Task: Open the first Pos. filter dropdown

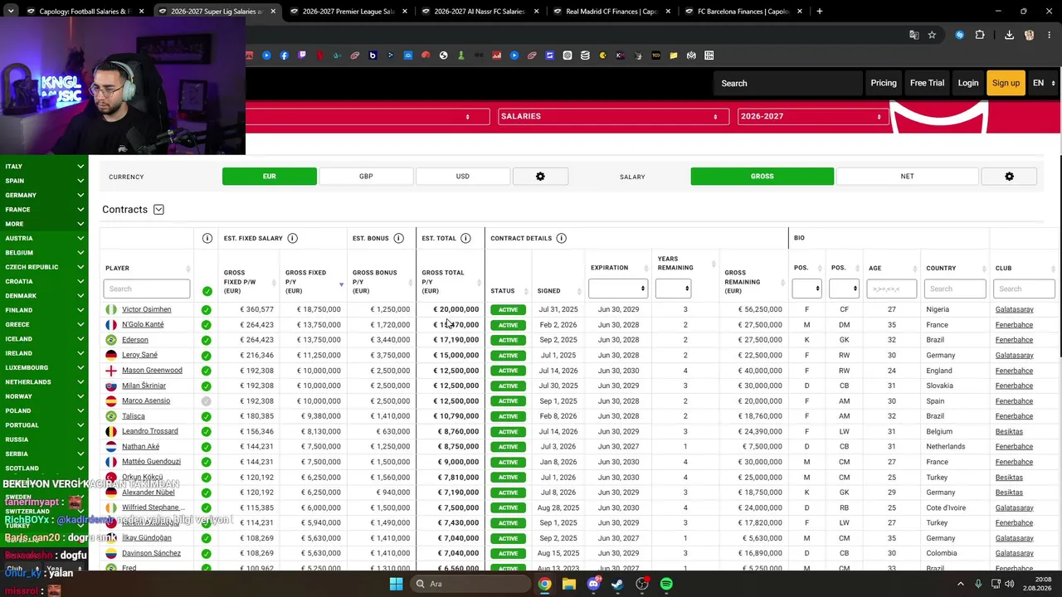Action: click(x=806, y=289)
